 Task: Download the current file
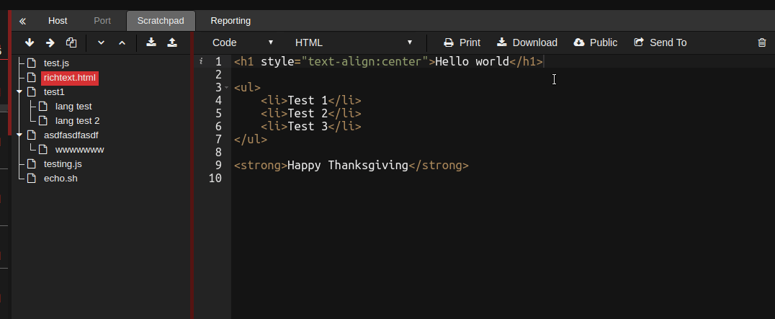pyautogui.click(x=527, y=42)
